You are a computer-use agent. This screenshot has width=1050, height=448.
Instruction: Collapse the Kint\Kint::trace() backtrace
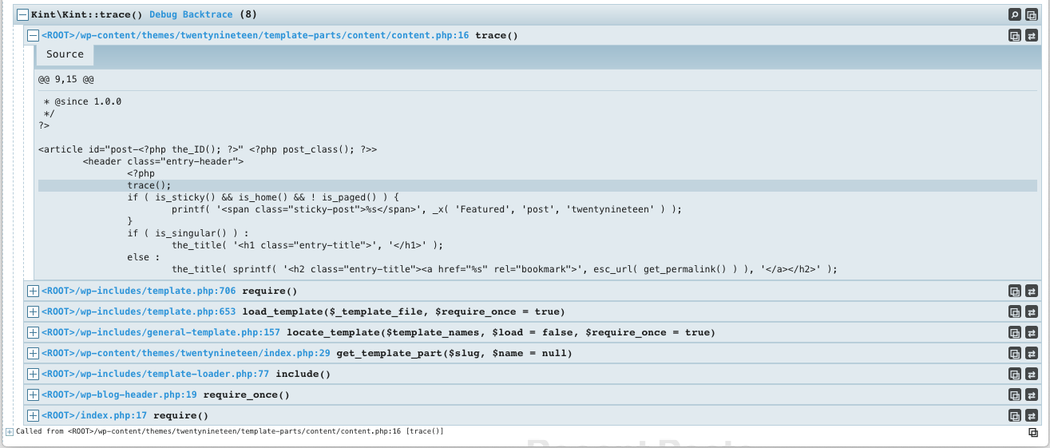click(23, 14)
